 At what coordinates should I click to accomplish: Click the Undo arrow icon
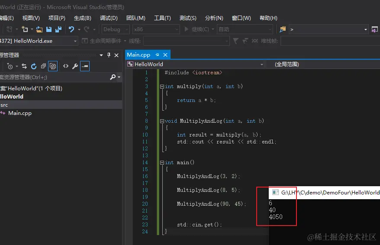click(71, 29)
